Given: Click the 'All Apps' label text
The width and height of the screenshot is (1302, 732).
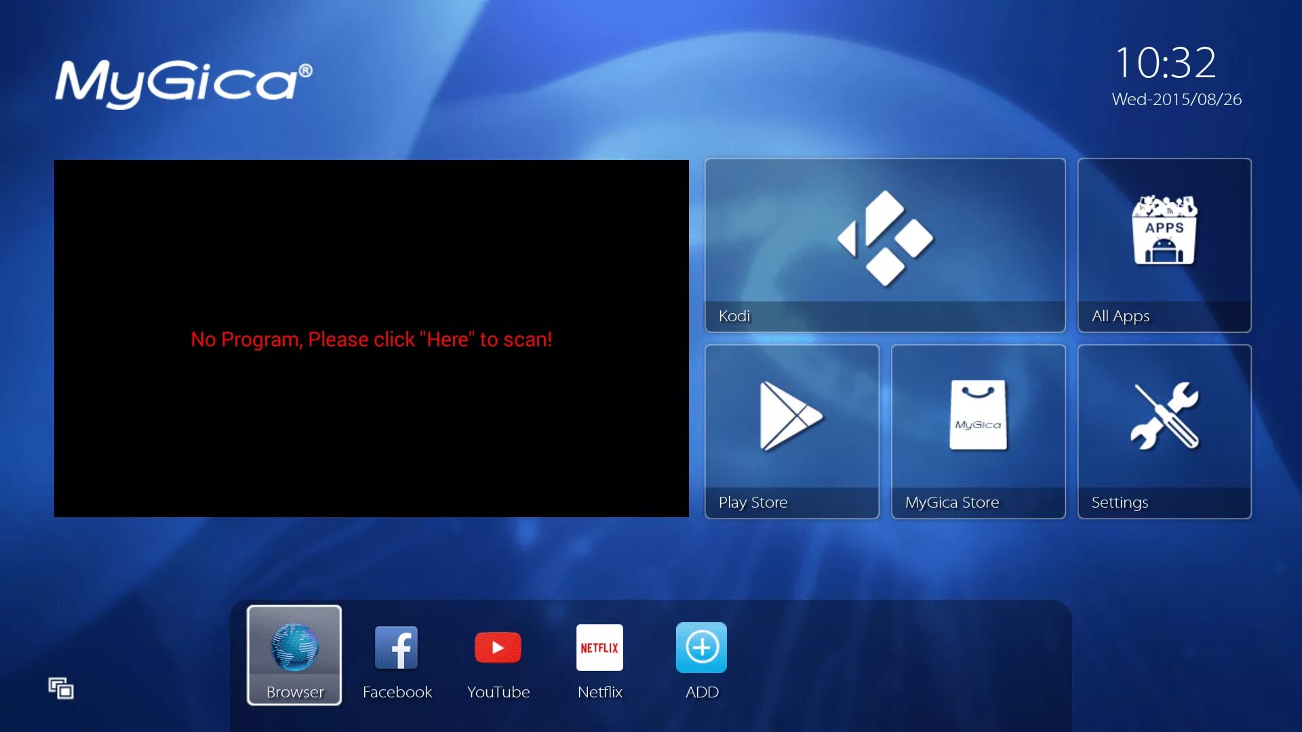Looking at the screenshot, I should click(1120, 316).
